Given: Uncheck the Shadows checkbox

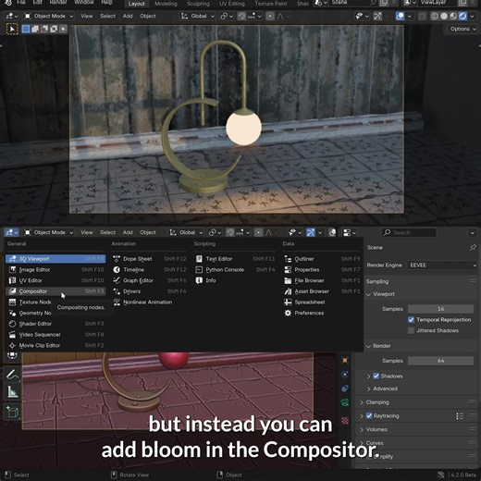Looking at the screenshot, I should pos(376,376).
